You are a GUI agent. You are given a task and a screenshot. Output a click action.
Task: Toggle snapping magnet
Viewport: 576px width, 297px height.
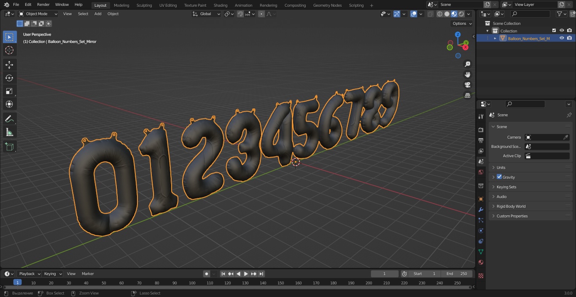[240, 14]
